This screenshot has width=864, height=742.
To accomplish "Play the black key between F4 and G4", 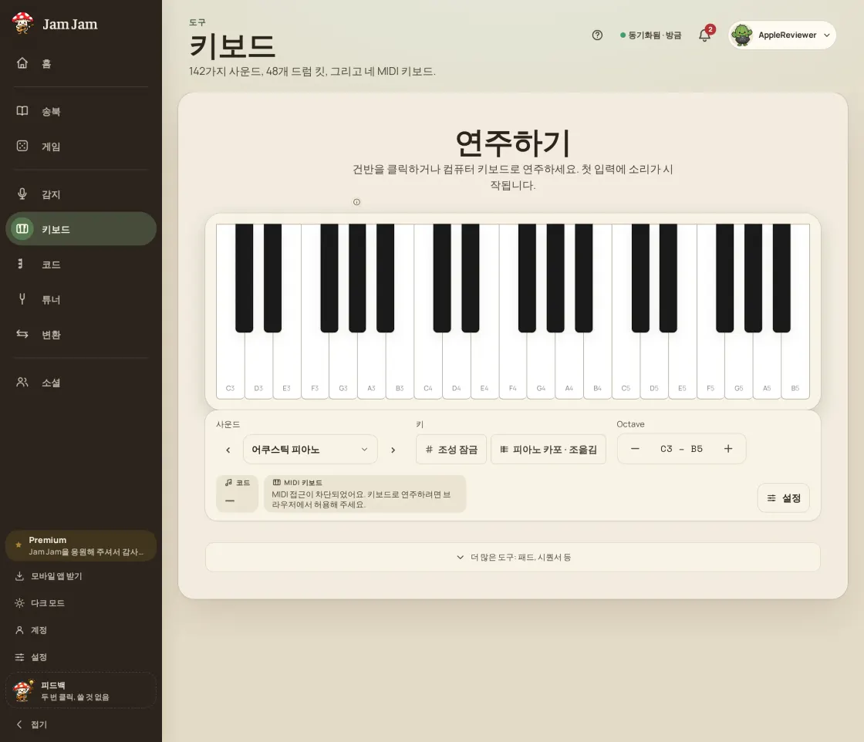I will [x=527, y=278].
